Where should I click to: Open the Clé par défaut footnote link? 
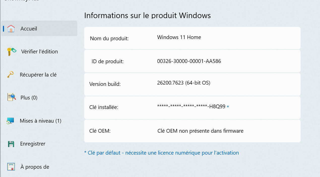click(162, 153)
